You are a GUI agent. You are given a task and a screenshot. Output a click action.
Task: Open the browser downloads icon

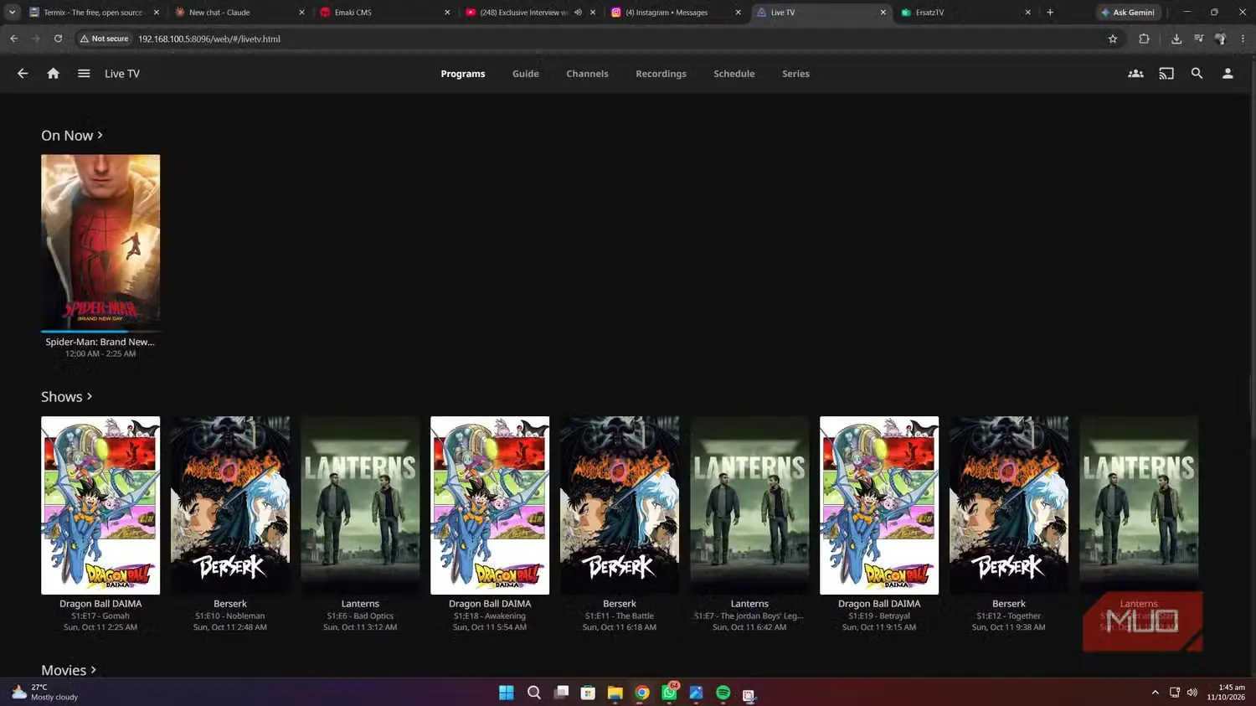pos(1176,39)
